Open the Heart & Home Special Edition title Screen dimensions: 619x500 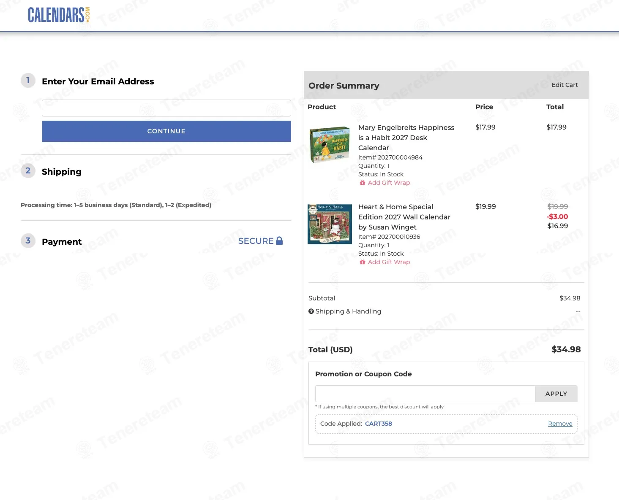pyautogui.click(x=404, y=217)
